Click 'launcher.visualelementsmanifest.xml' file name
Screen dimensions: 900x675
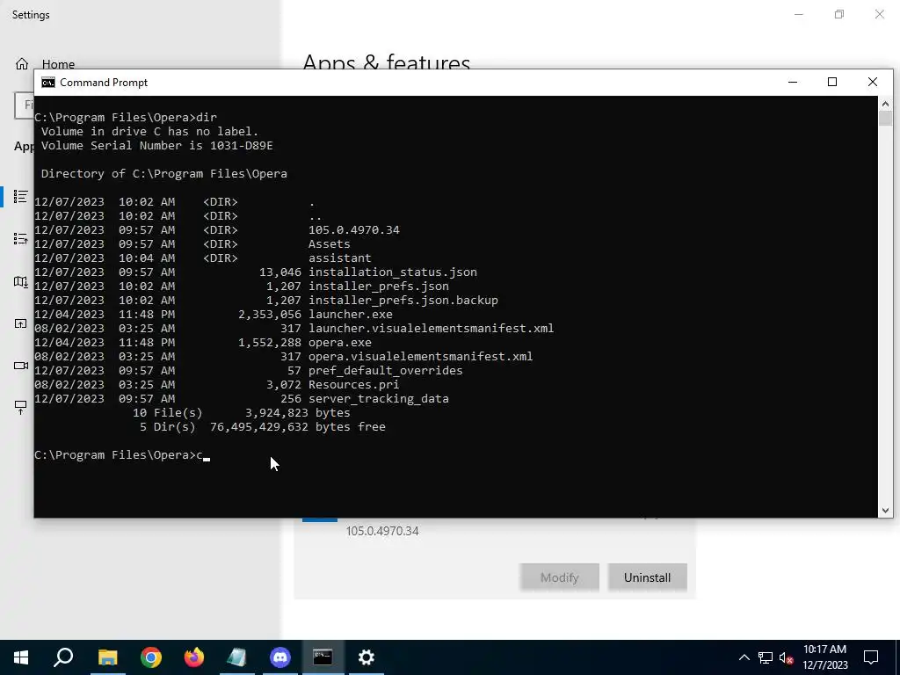[x=431, y=329]
